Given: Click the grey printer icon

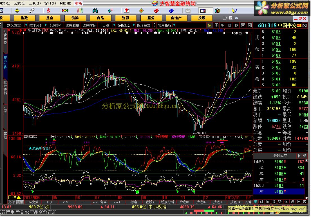Looking at the screenshot, I should point(188,10).
